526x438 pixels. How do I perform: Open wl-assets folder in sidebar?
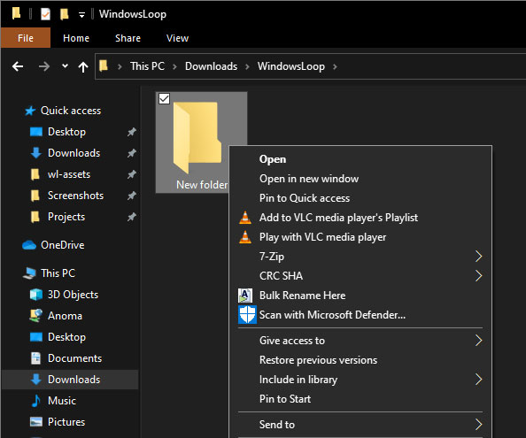point(69,174)
